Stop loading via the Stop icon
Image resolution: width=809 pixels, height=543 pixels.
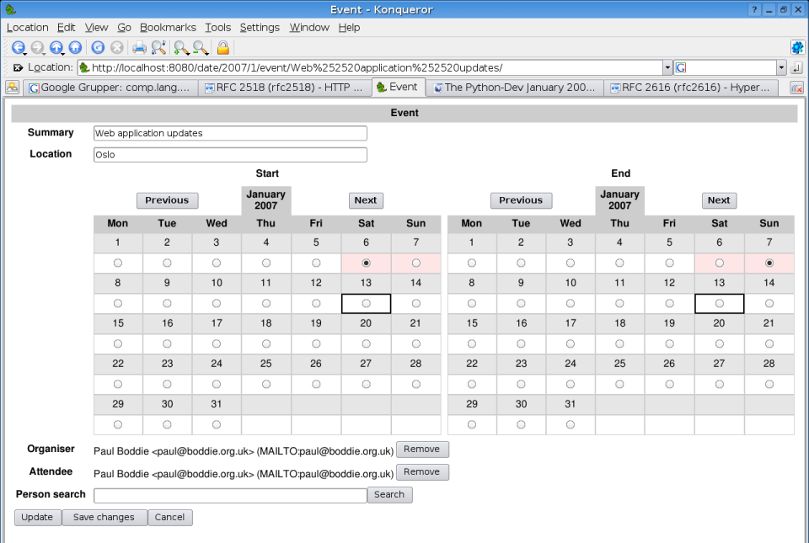click(115, 48)
